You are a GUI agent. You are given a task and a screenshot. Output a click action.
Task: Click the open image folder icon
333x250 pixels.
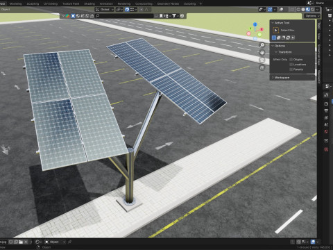[x=21, y=242]
